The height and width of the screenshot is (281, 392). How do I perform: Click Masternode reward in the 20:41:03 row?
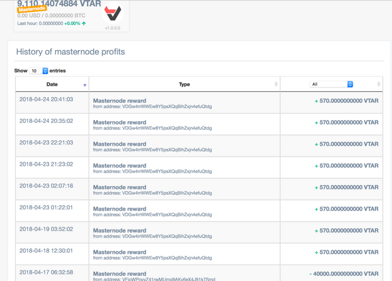(x=119, y=100)
